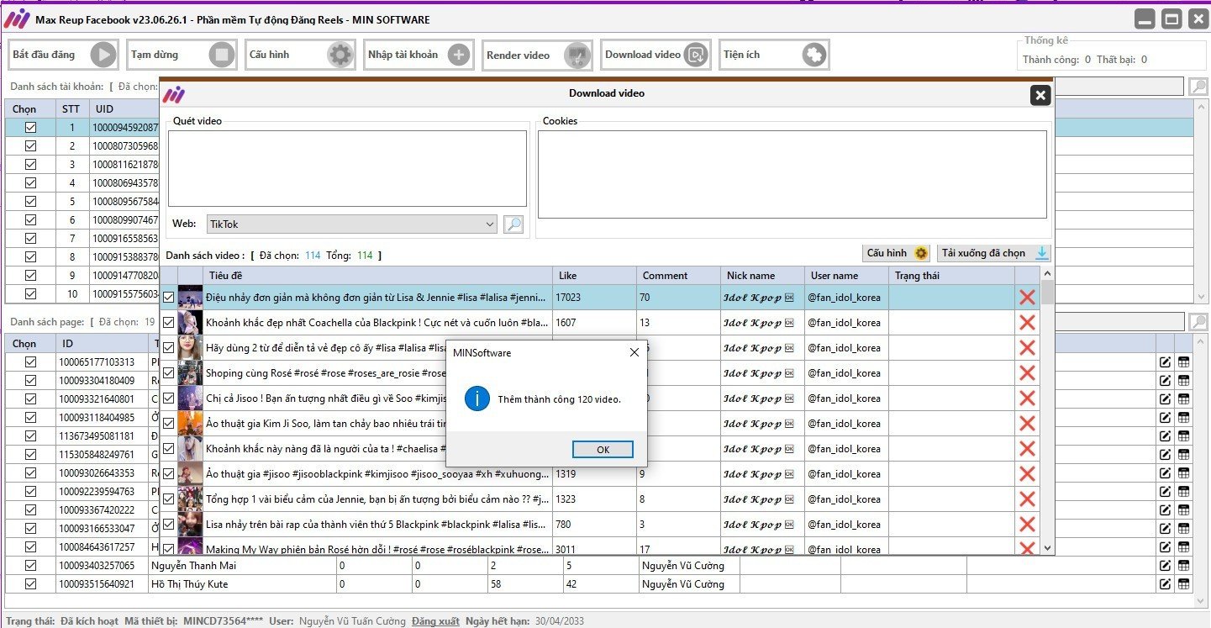The width and height of the screenshot is (1211, 628).
Task: Uncheck account row 1 checkbox
Action: (x=31, y=128)
